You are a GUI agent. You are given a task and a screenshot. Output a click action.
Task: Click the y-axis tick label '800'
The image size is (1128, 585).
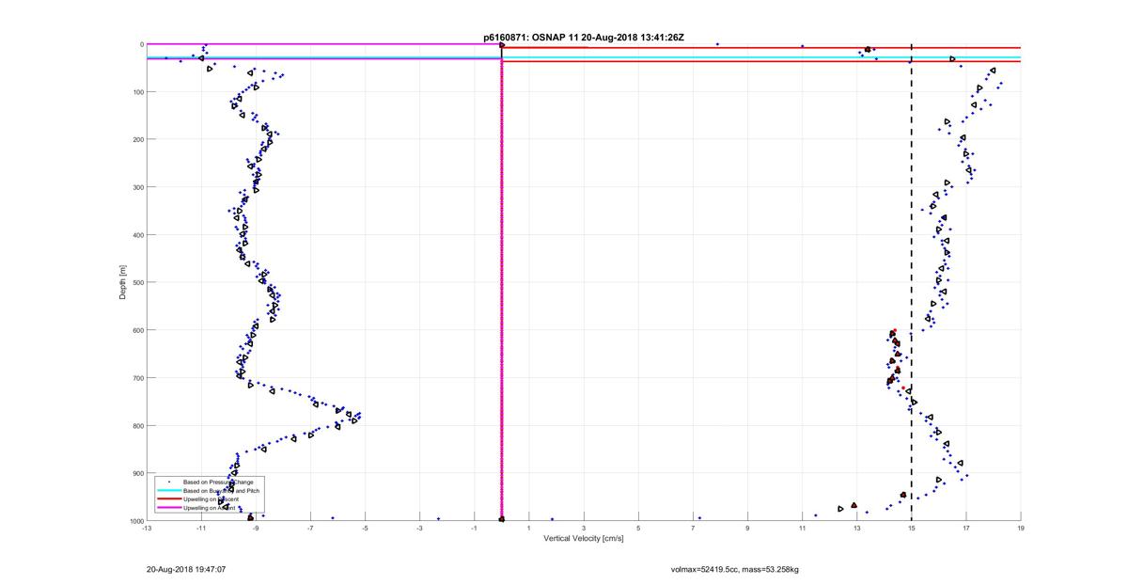point(137,425)
